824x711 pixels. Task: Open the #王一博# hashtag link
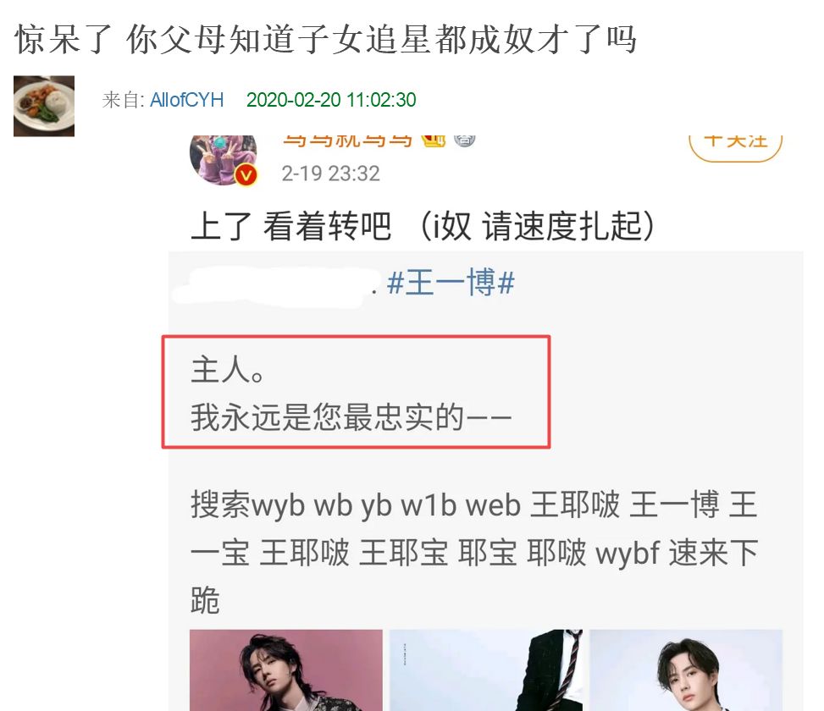[451, 283]
